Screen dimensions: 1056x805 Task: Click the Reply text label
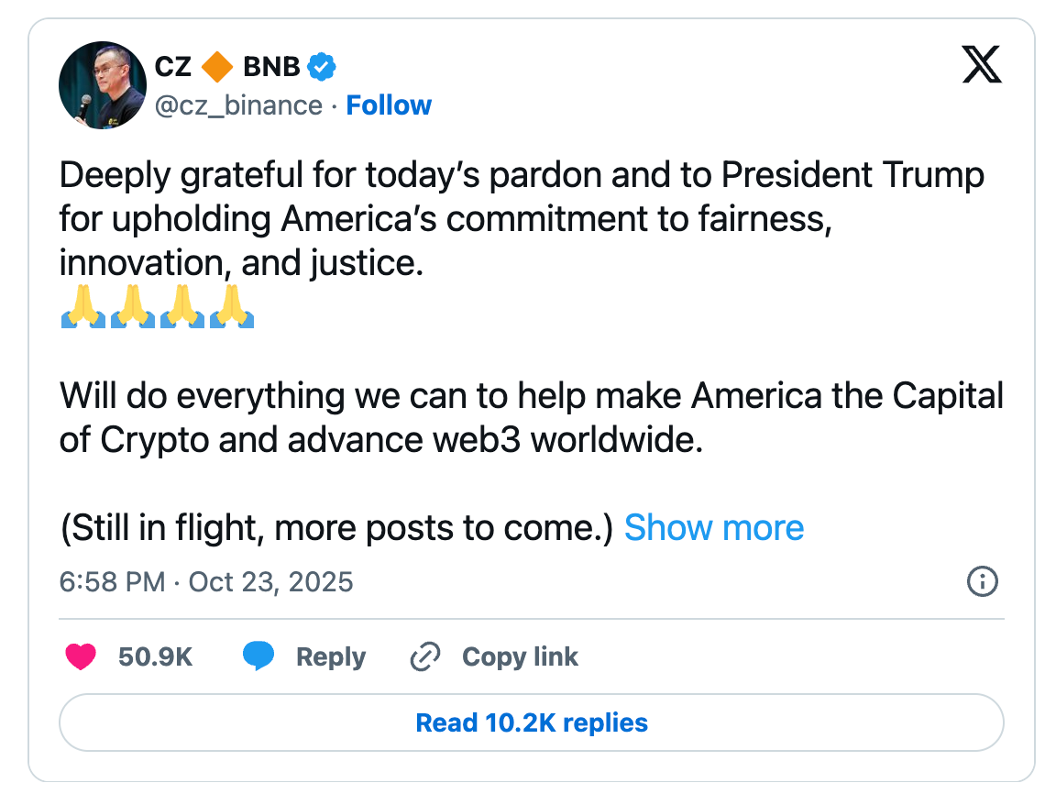pyautogui.click(x=330, y=656)
